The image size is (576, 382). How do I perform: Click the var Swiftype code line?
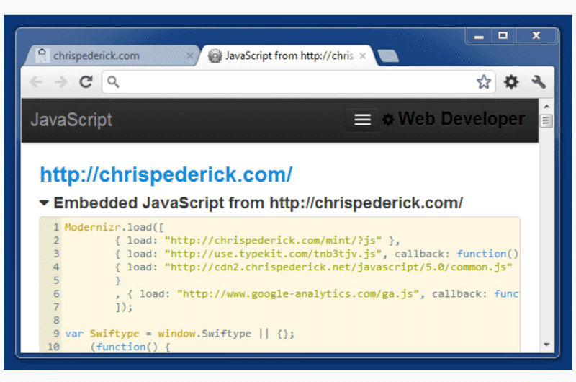coord(179,334)
